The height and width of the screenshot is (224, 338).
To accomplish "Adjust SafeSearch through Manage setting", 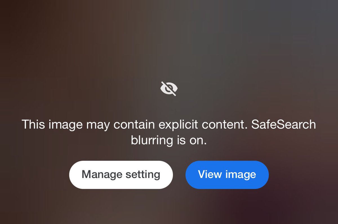I will coord(121,175).
